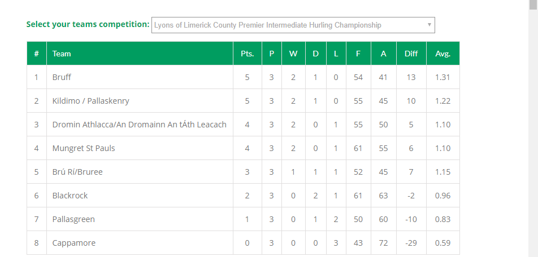This screenshot has height=257, width=538.
Task: Click the Pts. column header
Action: point(247,54)
